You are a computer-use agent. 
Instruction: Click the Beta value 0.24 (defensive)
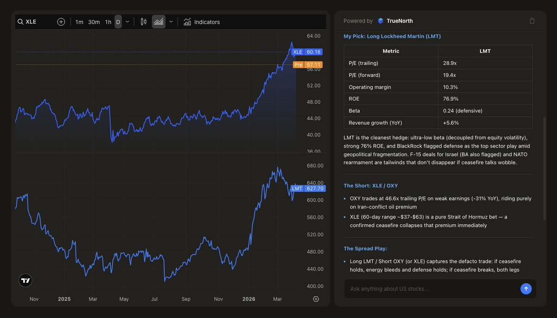coord(463,111)
